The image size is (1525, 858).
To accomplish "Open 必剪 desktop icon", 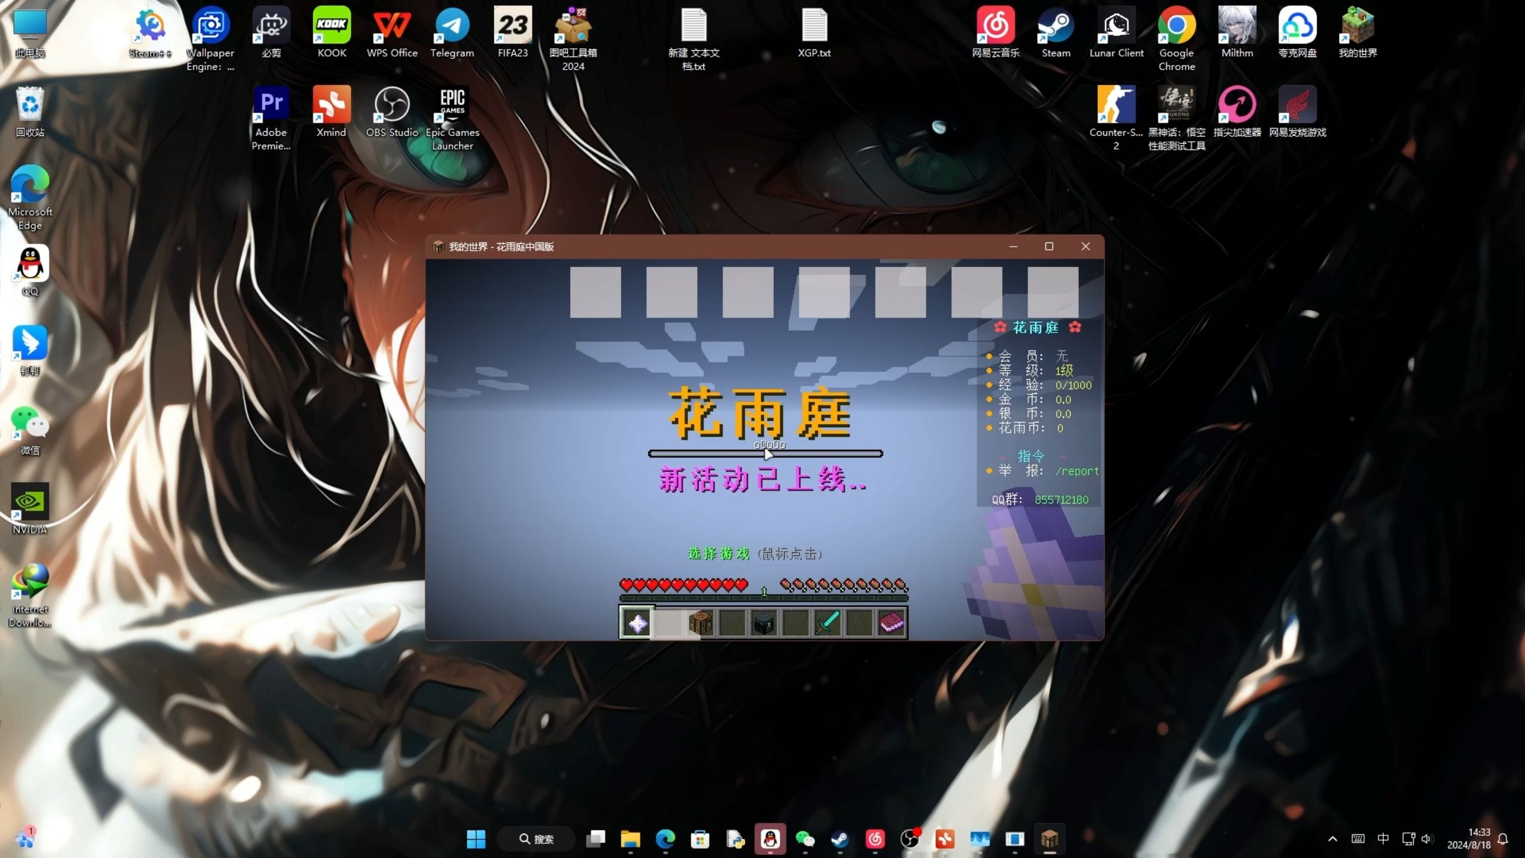I will click(x=271, y=33).
